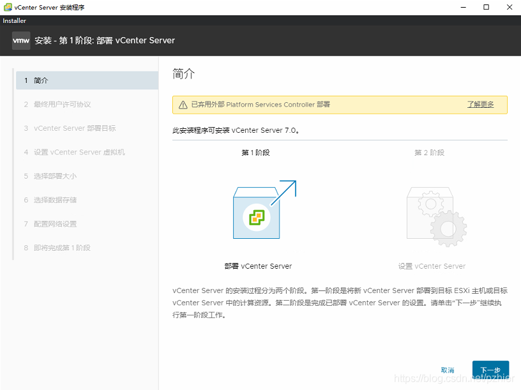The height and width of the screenshot is (390, 521).
Task: Open the 了解更多 link
Action: coord(481,104)
